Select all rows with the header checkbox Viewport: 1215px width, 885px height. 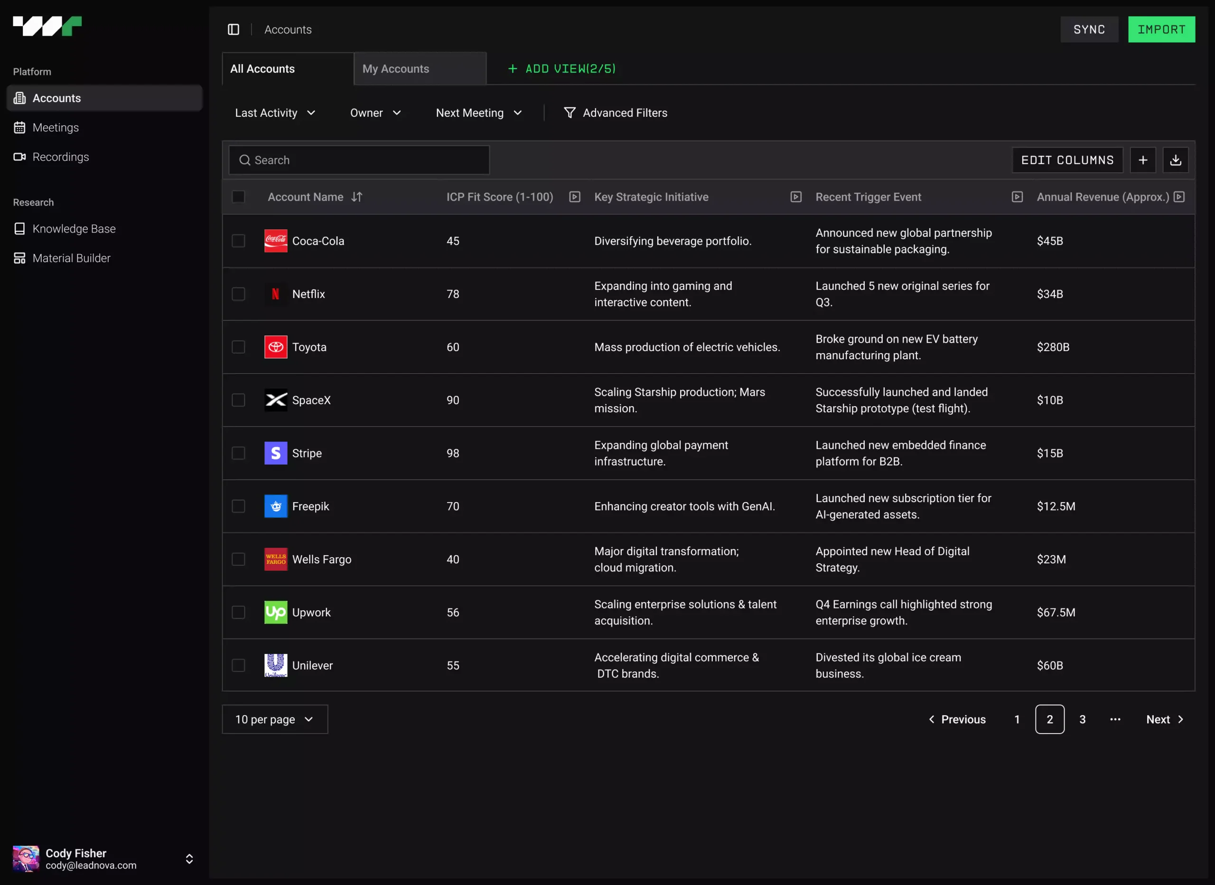click(x=238, y=197)
